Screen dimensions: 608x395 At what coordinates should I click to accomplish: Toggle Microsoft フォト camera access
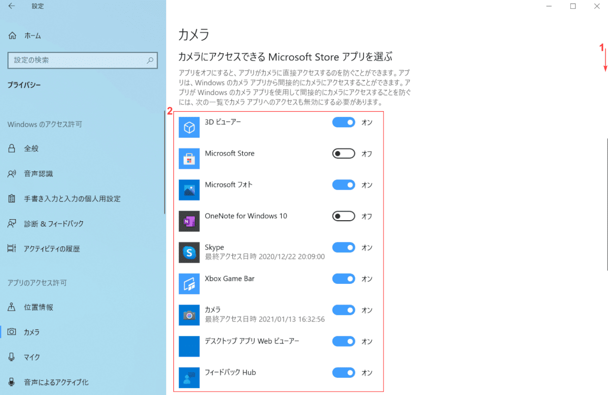point(344,185)
